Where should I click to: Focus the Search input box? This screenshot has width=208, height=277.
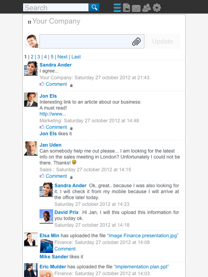[56, 7]
